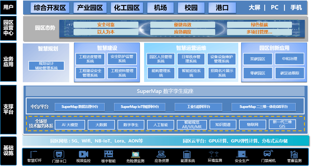Select the 基础设施 layer label
This screenshot has height=166, width=311.
[8, 150]
